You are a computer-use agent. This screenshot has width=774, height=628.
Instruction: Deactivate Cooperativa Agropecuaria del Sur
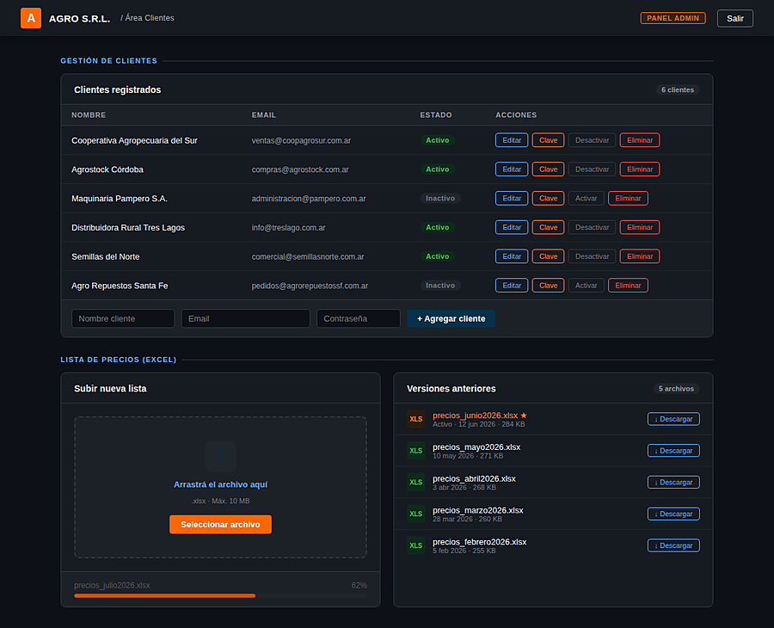click(592, 140)
